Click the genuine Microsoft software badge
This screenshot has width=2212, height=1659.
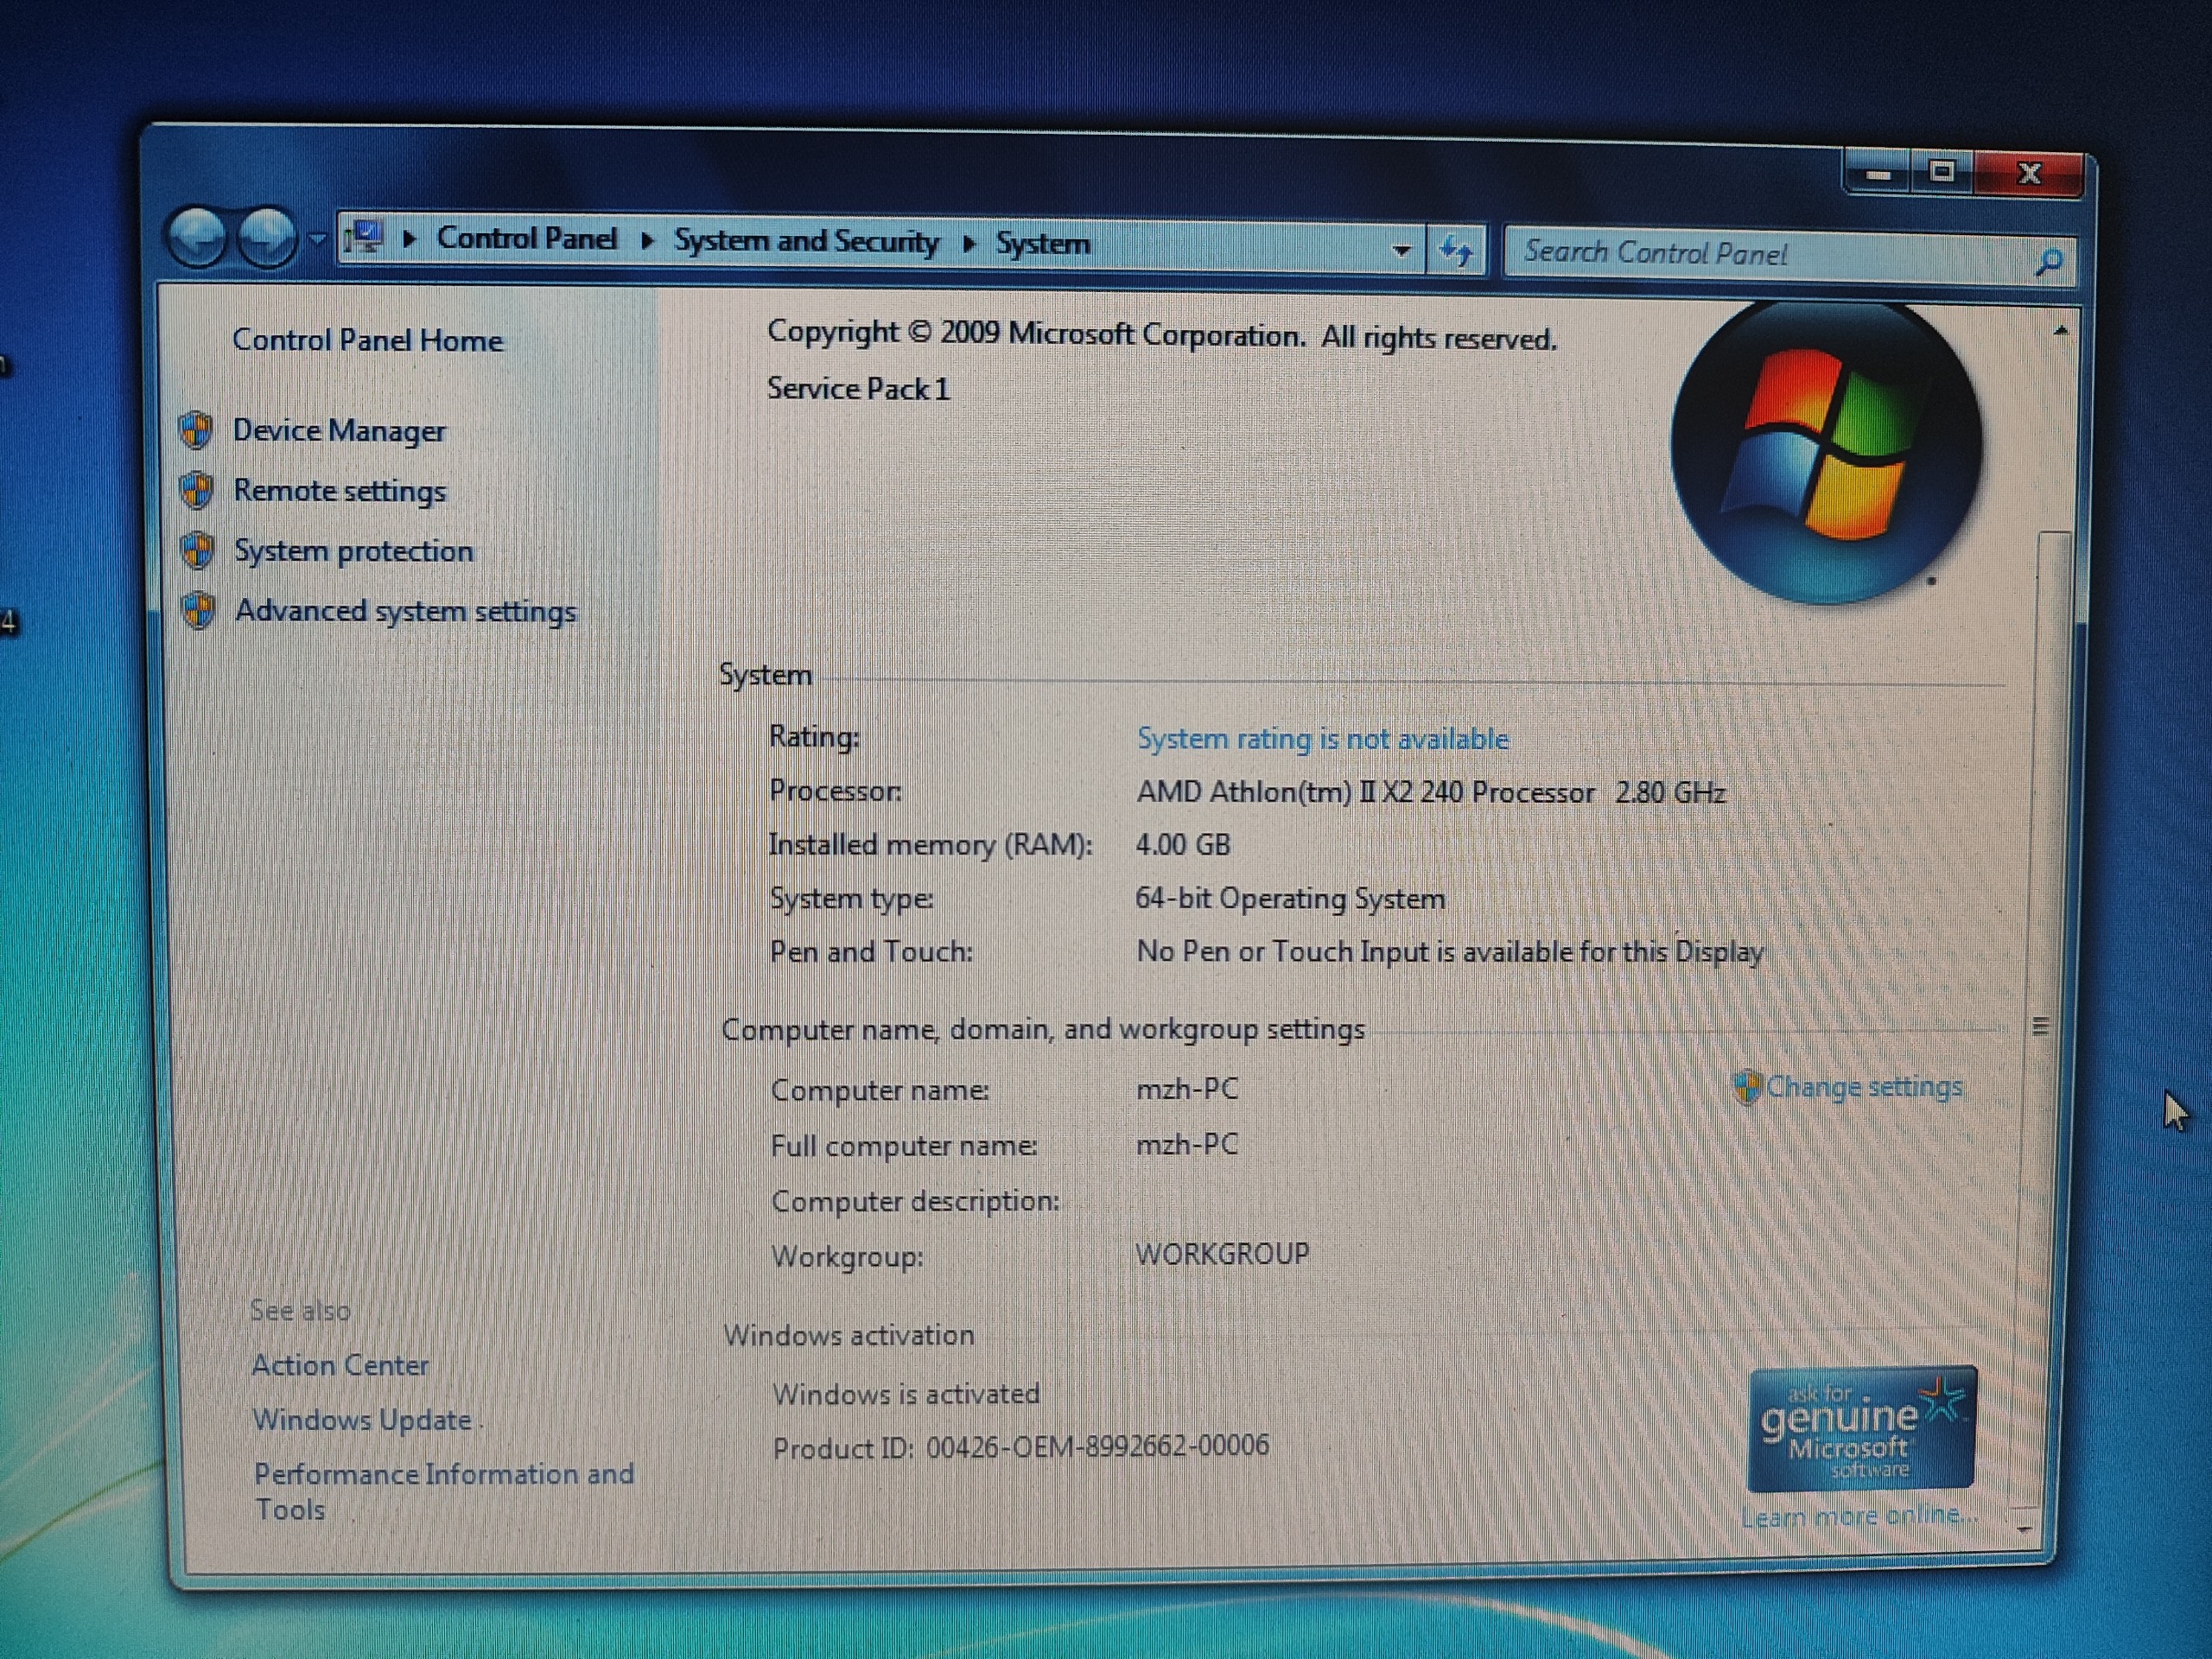click(1861, 1428)
